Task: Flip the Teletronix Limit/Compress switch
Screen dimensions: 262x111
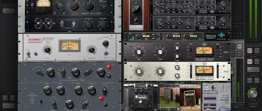Action: pyautogui.click(x=28, y=54)
